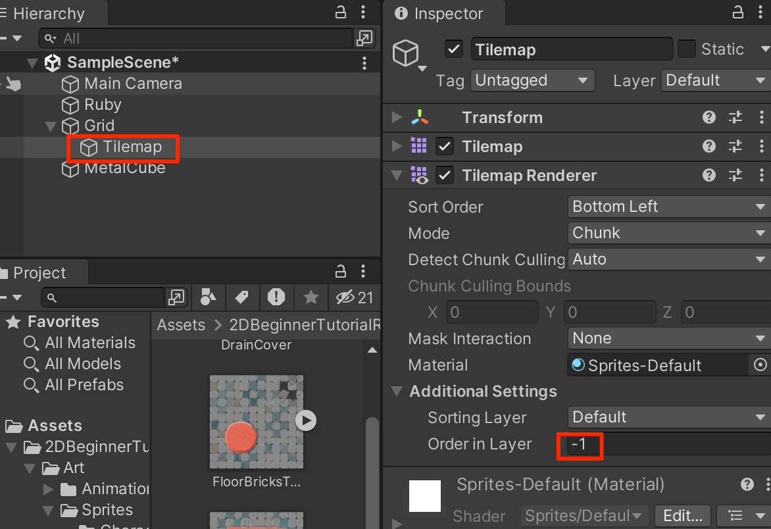Open the Sort Order dropdown
Viewport: 771px width, 529px height.
point(668,207)
